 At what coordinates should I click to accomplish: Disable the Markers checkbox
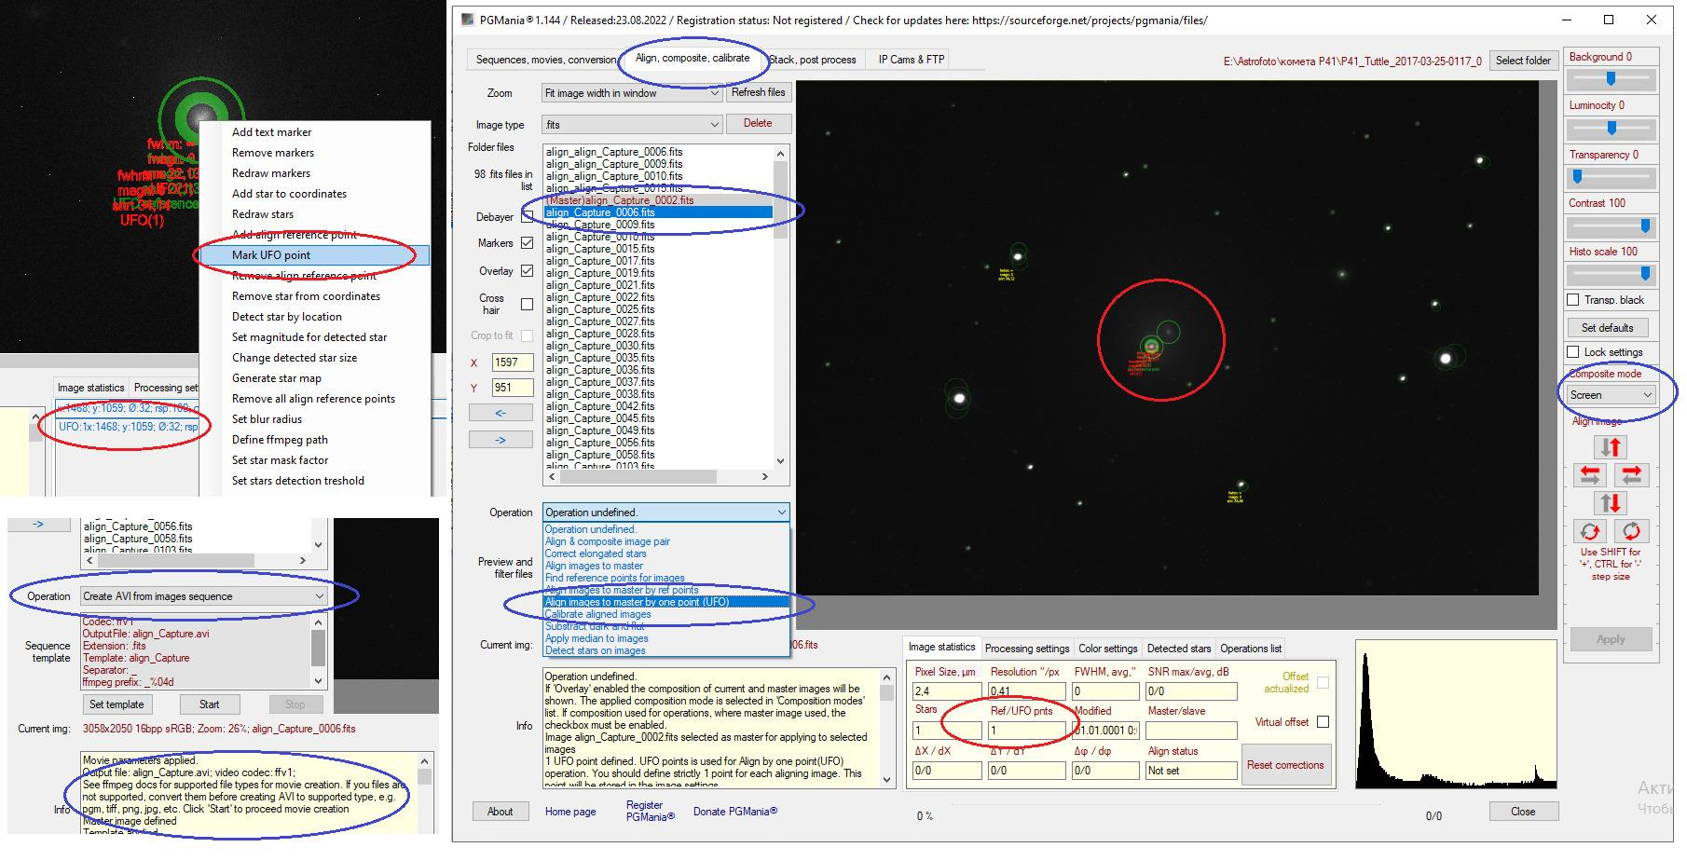point(527,243)
